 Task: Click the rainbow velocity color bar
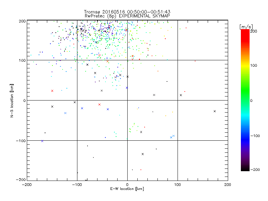tap(245, 100)
